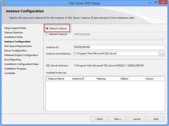
Task: Go to the Back button
Action: [99, 119]
